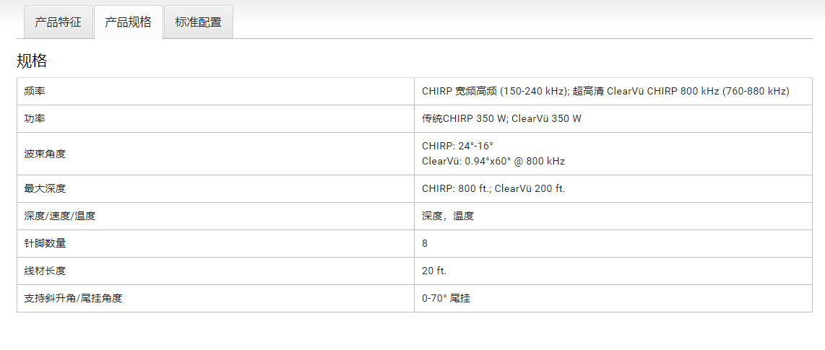Select the 针脚数量 row label
Viewport: 825px width, 350px height.
45,244
